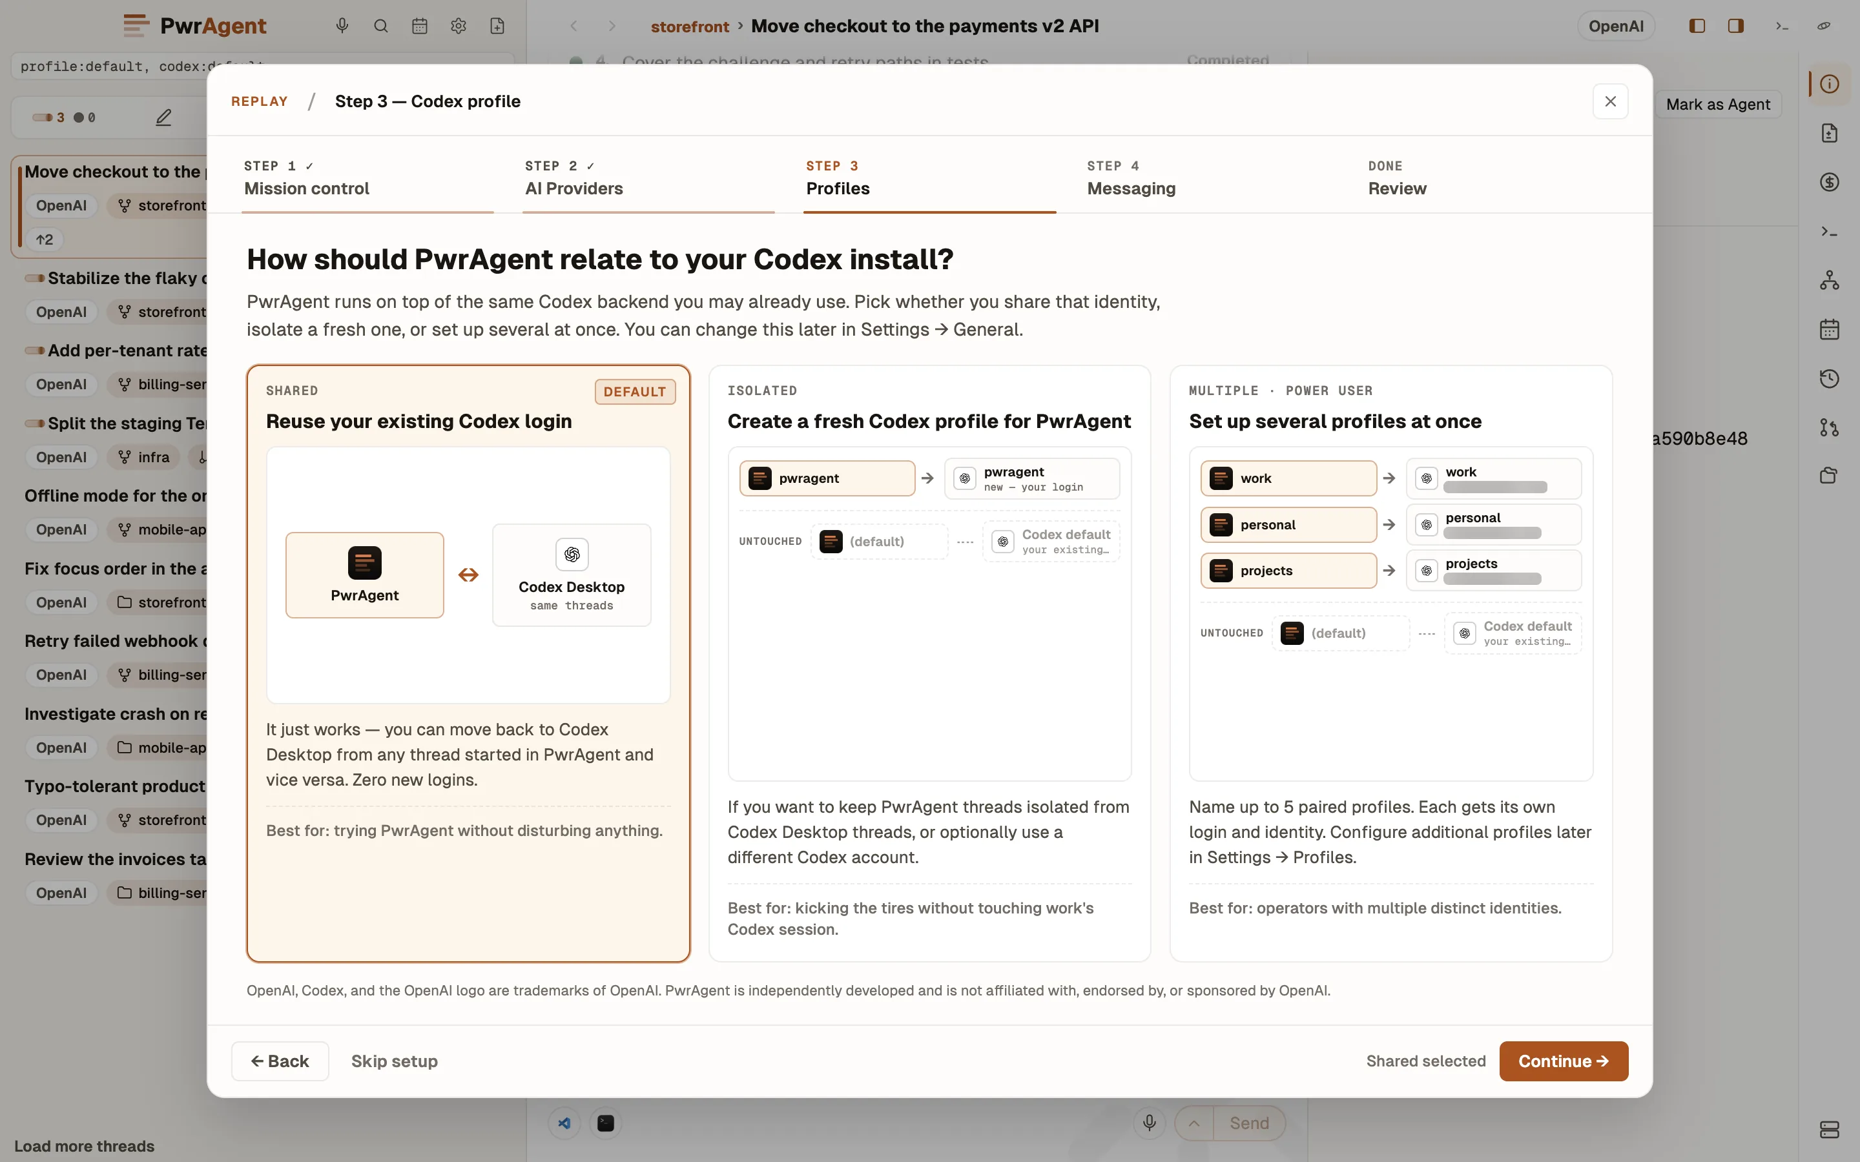Toggle the left sidebar panel icon

coord(1697,26)
